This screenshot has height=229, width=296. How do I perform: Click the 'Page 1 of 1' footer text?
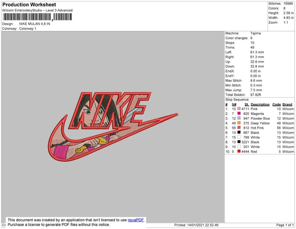click(x=285, y=225)
